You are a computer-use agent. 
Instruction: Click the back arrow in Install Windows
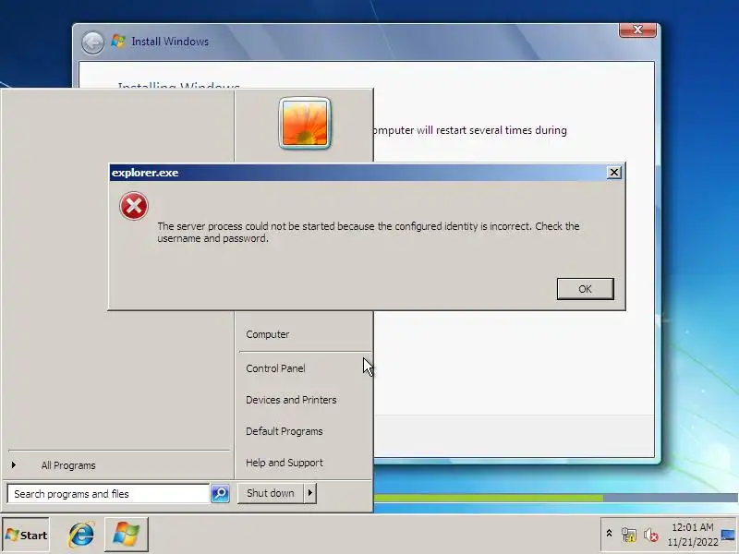pos(92,42)
